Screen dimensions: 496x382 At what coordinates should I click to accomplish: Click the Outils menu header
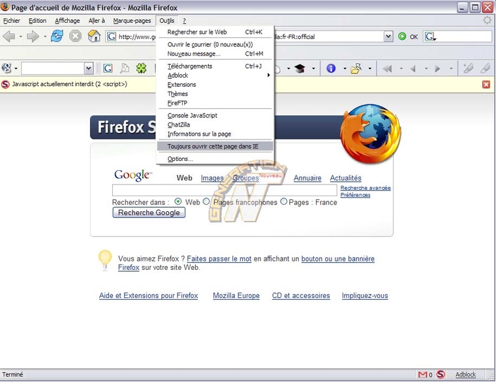click(166, 21)
